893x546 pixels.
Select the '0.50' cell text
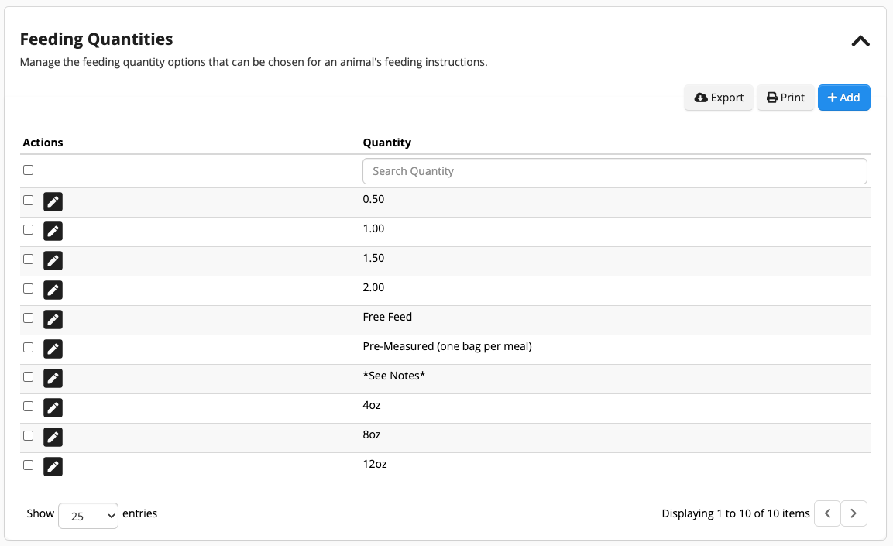click(373, 199)
